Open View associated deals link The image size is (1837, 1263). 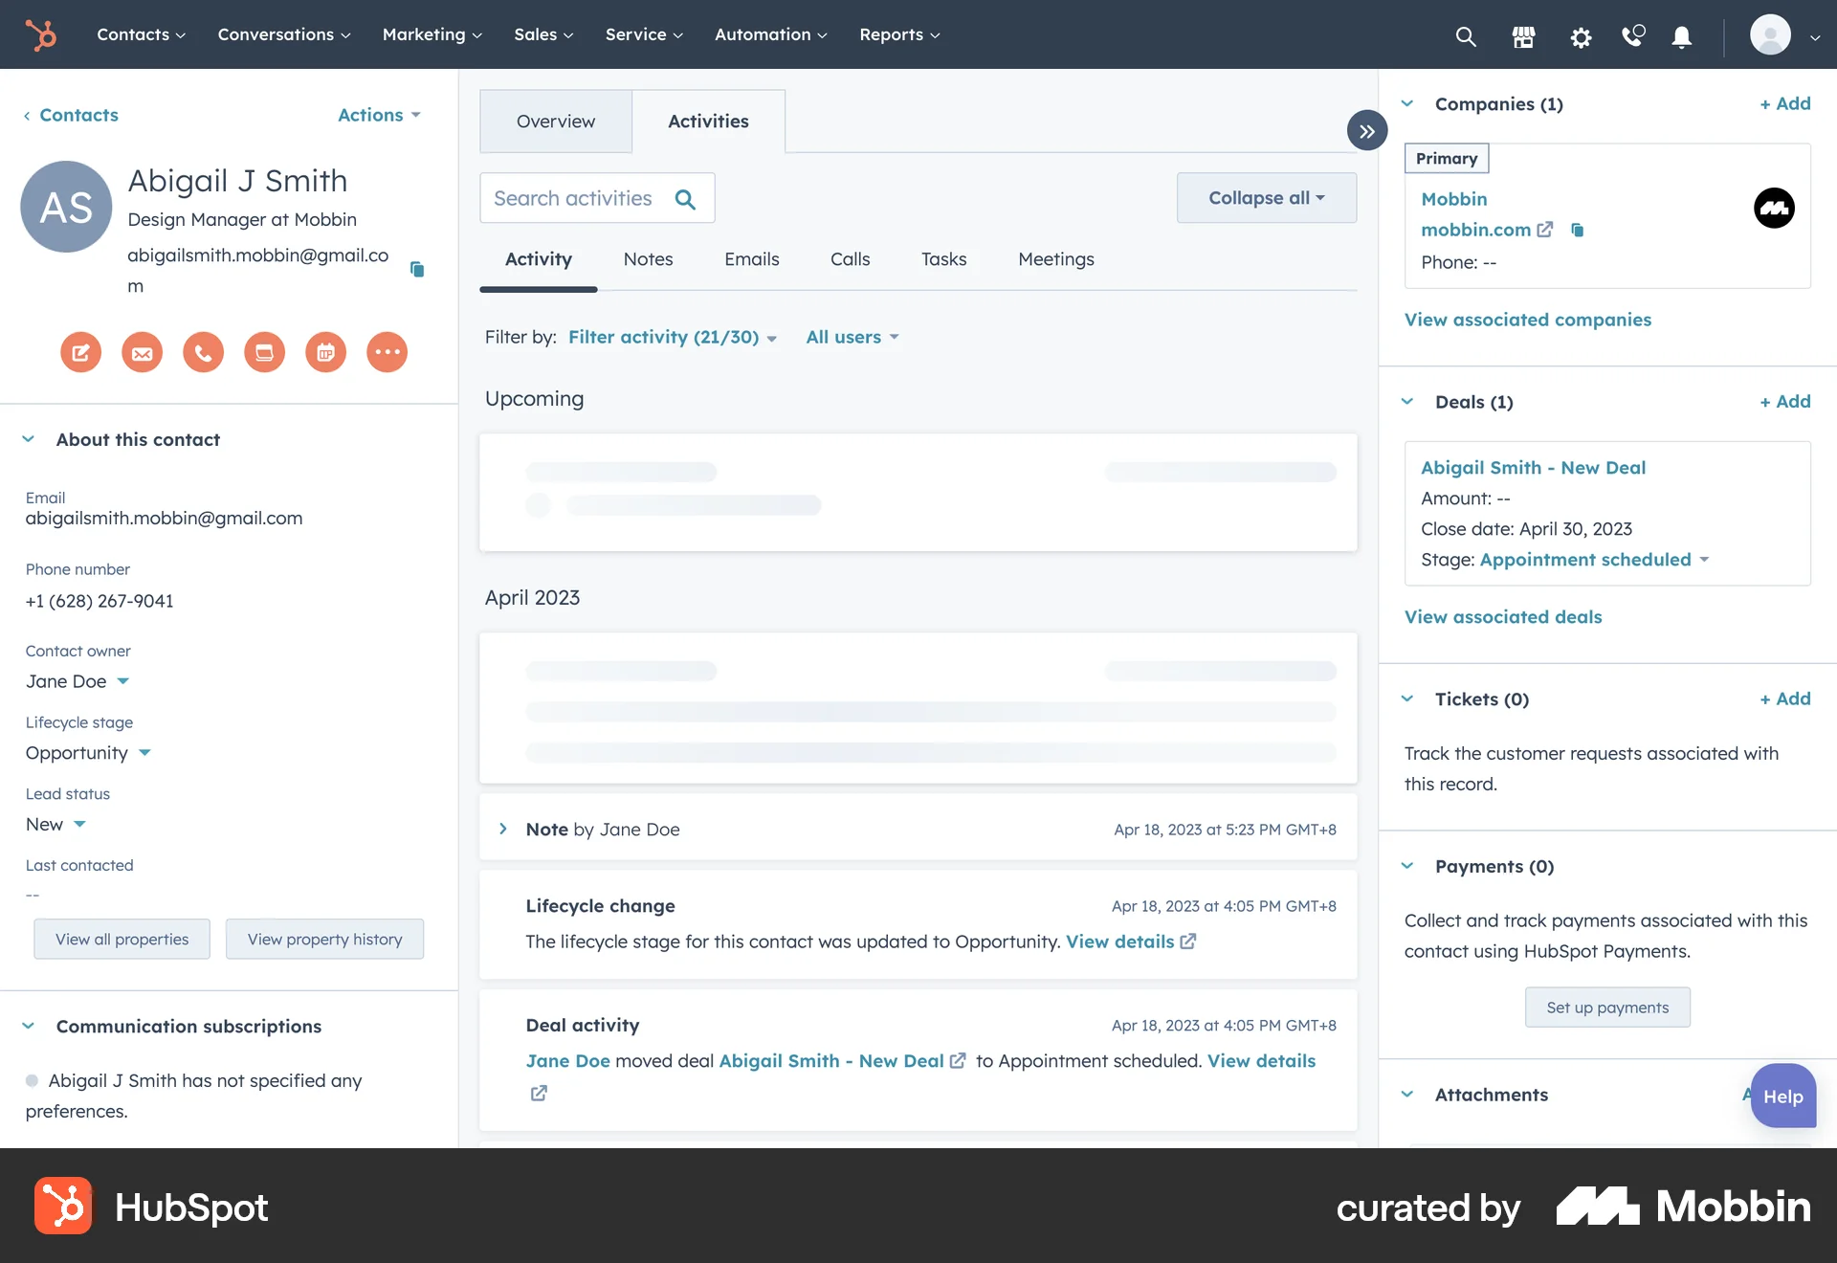coord(1503,617)
